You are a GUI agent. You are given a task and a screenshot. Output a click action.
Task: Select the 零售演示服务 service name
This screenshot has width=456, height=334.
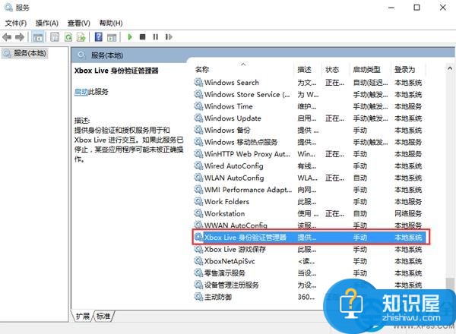tap(225, 273)
